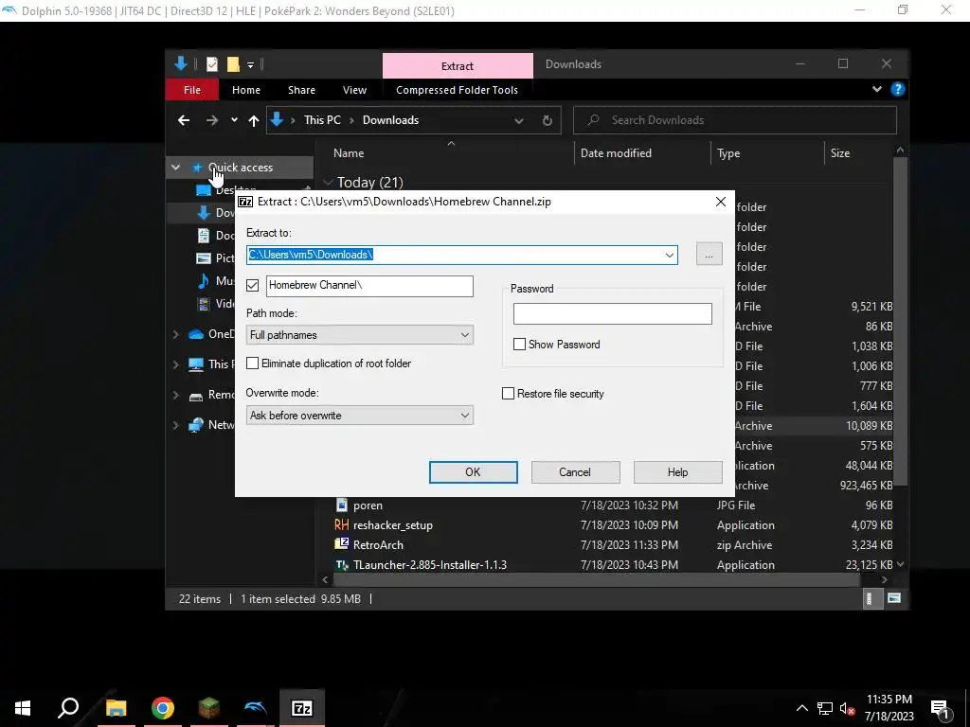Select the RetroArch zip archive icon
This screenshot has width=970, height=727.
tap(341, 544)
